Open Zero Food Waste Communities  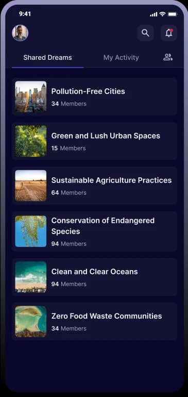pos(95,322)
